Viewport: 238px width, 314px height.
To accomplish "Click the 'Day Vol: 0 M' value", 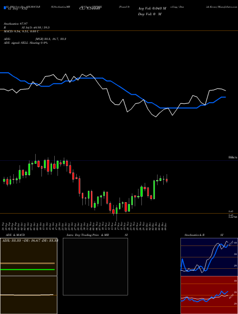I will [149, 14].
